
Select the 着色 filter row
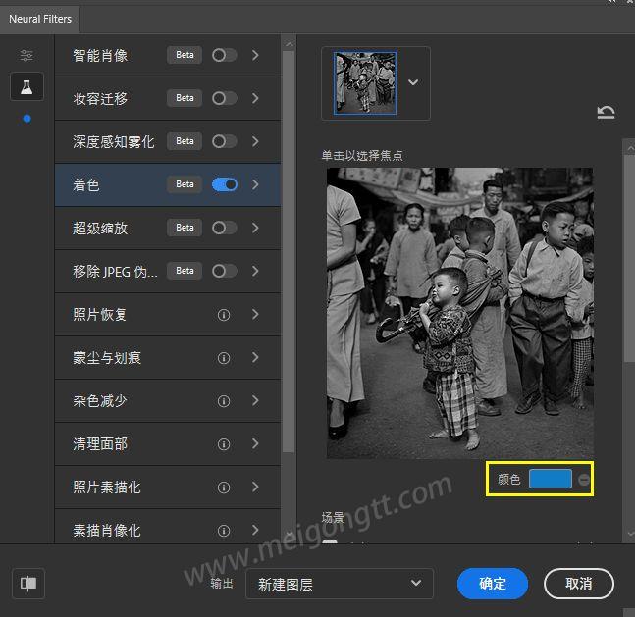click(168, 185)
